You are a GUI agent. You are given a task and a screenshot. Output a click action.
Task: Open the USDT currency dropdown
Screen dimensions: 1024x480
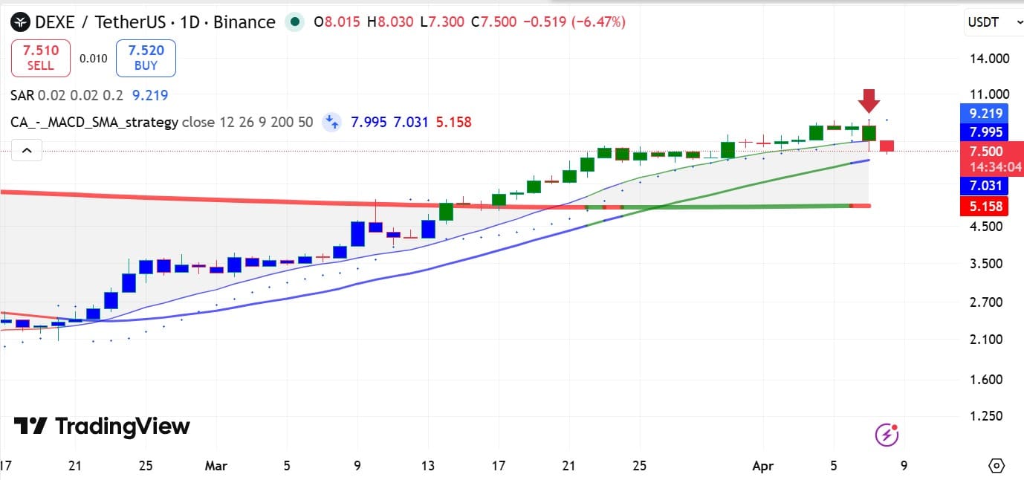[994, 23]
